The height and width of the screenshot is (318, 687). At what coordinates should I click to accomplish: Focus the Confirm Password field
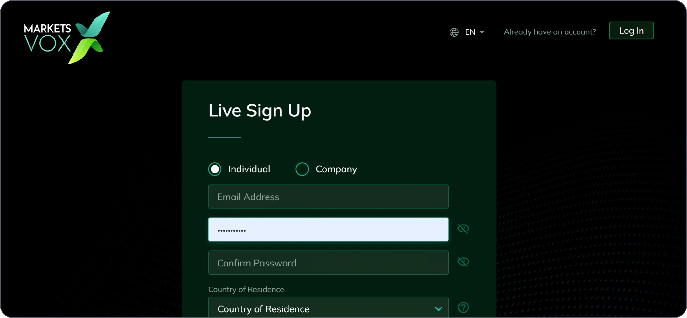pyautogui.click(x=328, y=263)
